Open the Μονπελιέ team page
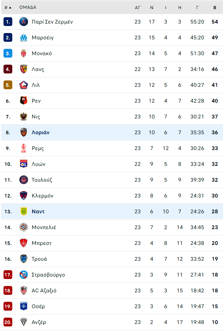The width and height of the screenshot is (223, 331). click(x=44, y=227)
